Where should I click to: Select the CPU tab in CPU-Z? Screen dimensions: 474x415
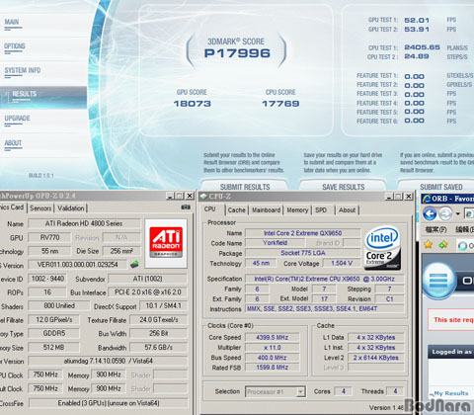click(x=210, y=209)
